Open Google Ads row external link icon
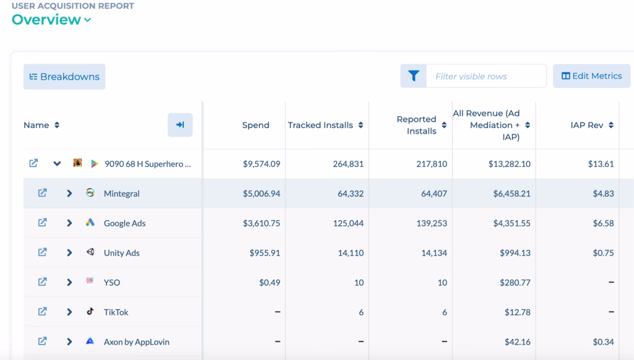The height and width of the screenshot is (360, 634). point(42,223)
